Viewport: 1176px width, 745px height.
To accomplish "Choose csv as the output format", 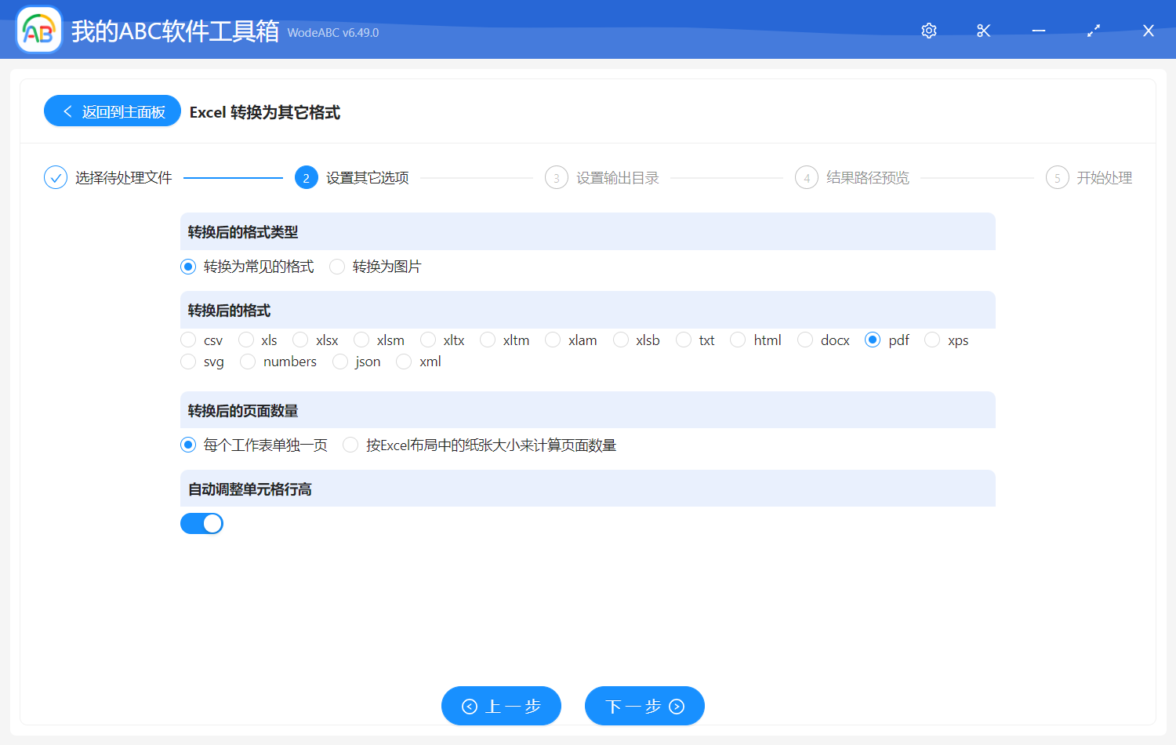I will [188, 340].
